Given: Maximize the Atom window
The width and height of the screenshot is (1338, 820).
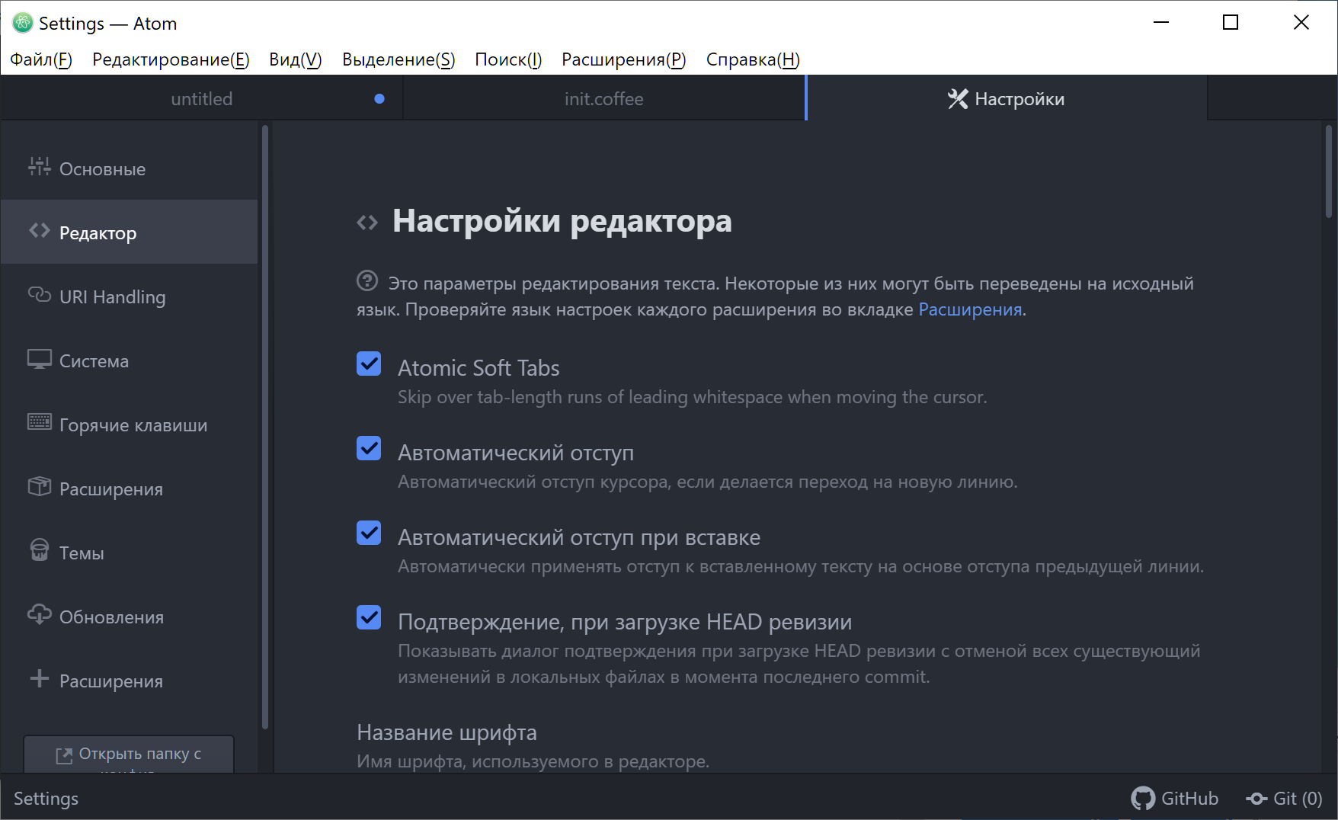Looking at the screenshot, I should tap(1230, 23).
